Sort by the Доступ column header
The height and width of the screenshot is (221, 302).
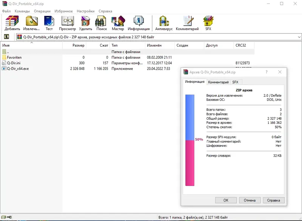(x=219, y=45)
